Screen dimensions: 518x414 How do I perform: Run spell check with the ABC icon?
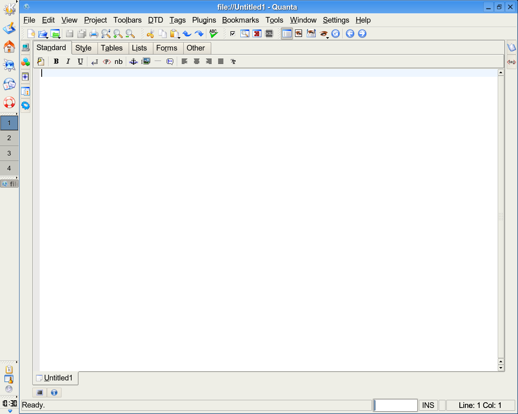coord(213,34)
